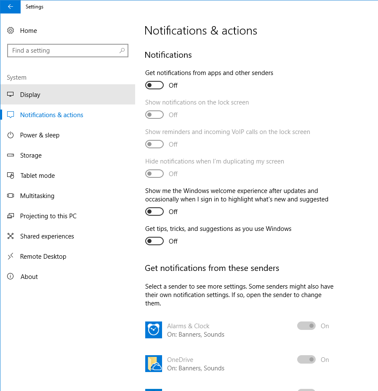378x391 pixels.
Task: Select the Power & sleep icon
Action: [11, 135]
